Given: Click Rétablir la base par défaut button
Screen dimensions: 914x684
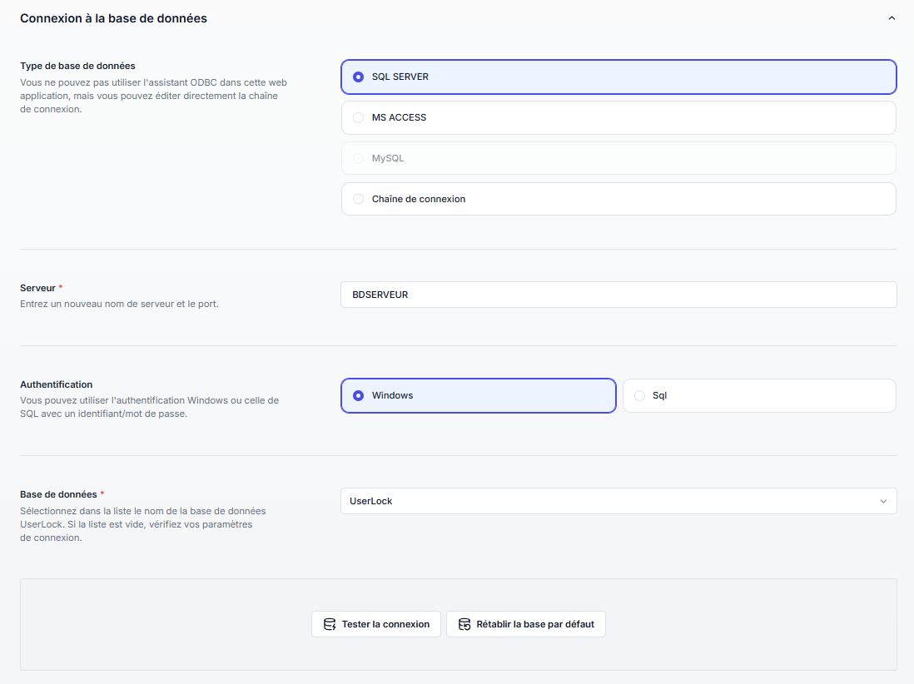Looking at the screenshot, I should [x=525, y=624].
